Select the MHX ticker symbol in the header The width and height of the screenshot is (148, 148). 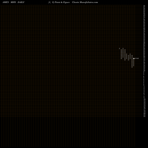click(x=13, y=2)
